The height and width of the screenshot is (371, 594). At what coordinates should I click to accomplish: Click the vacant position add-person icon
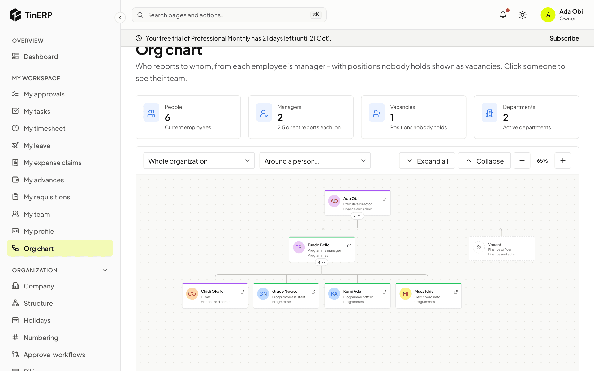coord(479,247)
